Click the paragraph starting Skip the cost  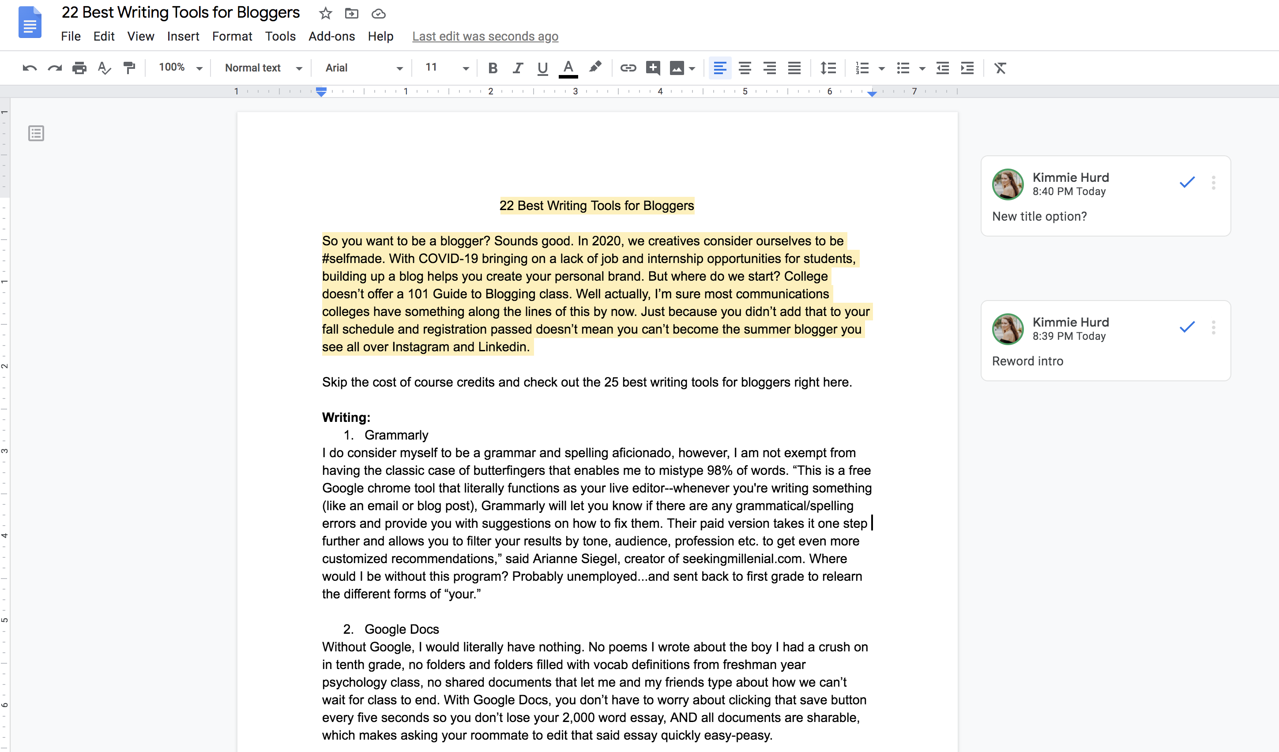587,382
